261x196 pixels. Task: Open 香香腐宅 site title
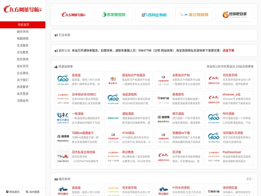click(178, 94)
